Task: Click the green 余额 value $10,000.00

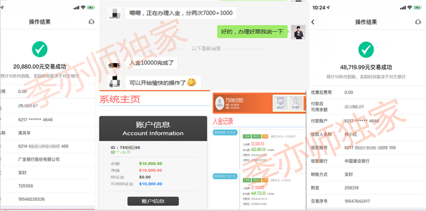Action: [x=151, y=164]
